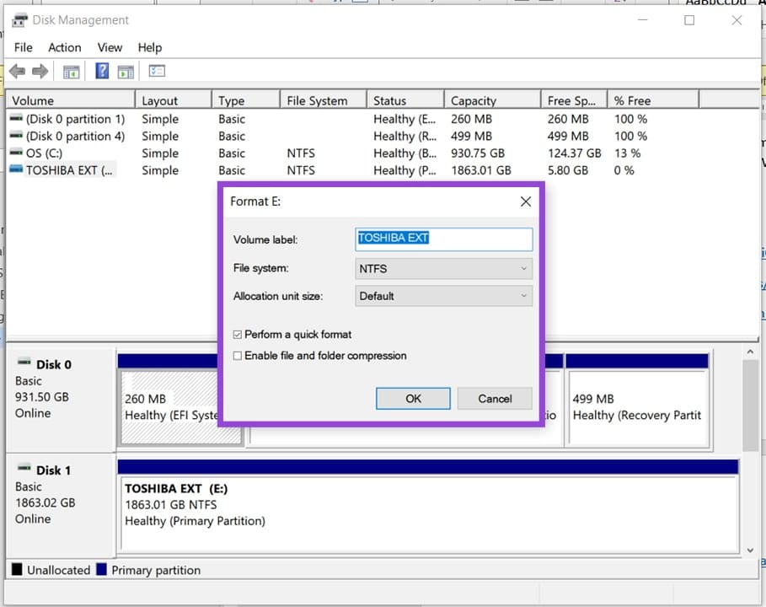Image resolution: width=766 pixels, height=607 pixels.
Task: Open the Action menu
Action: pyautogui.click(x=64, y=47)
